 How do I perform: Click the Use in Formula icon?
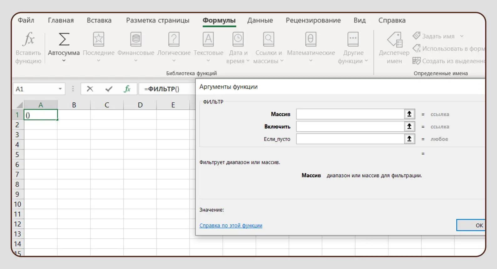[417, 48]
